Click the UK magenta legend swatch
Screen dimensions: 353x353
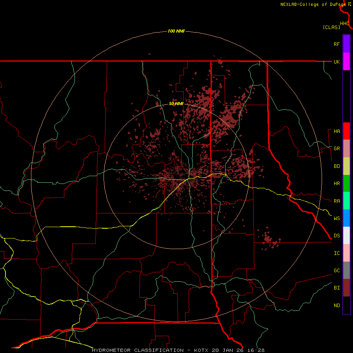click(x=346, y=62)
